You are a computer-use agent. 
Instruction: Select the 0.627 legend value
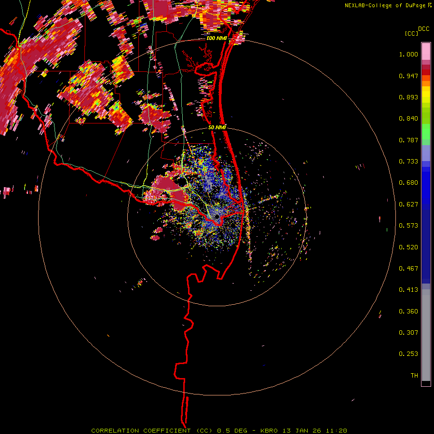point(408,204)
